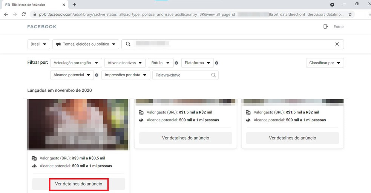Open a new browser tab
Screen dimensions: 371x193
74,5
